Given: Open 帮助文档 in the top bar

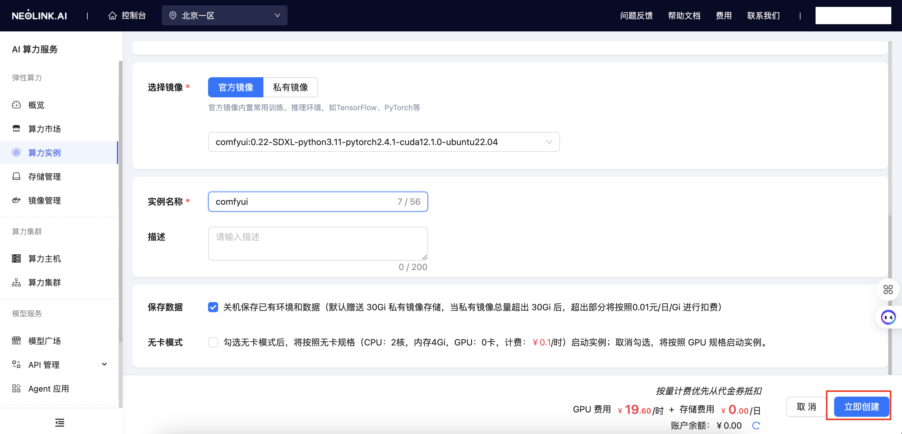Looking at the screenshot, I should pos(684,16).
